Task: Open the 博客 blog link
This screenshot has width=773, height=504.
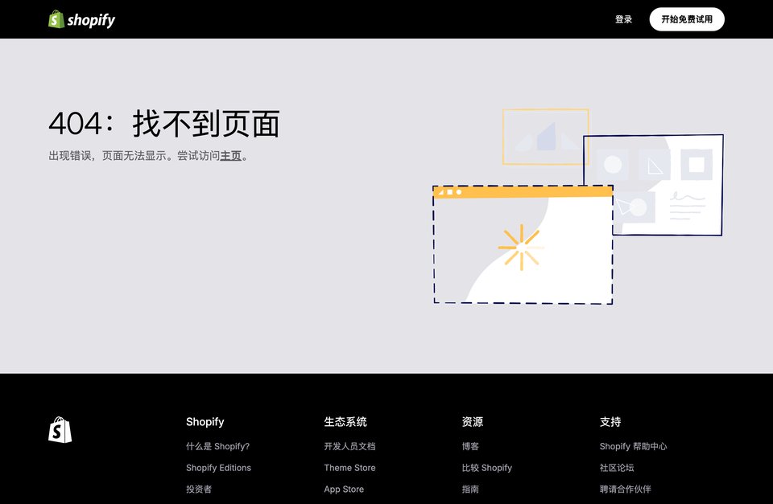Action: coord(470,446)
